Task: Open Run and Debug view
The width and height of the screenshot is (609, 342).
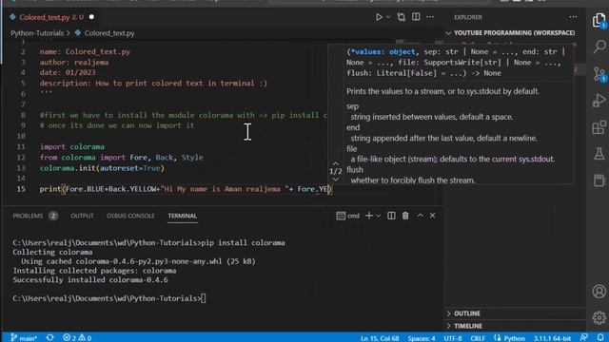Action: (x=599, y=100)
